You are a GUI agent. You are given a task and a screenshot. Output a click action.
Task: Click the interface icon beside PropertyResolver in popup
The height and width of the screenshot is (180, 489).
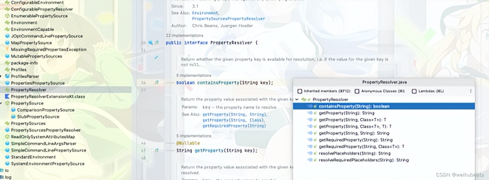pos(304,100)
